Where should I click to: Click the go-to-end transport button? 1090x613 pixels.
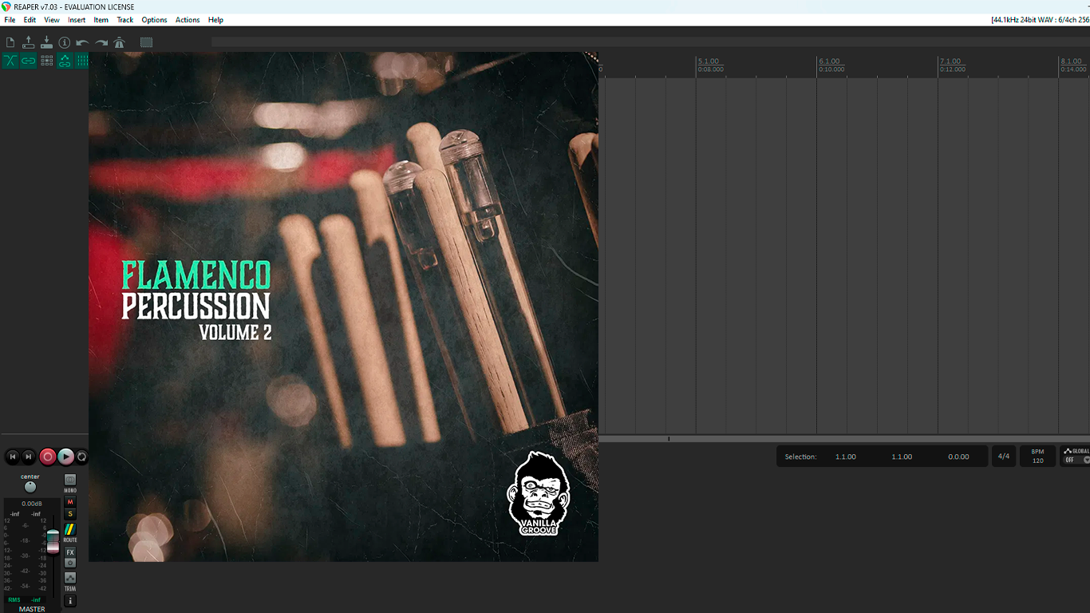coord(29,457)
